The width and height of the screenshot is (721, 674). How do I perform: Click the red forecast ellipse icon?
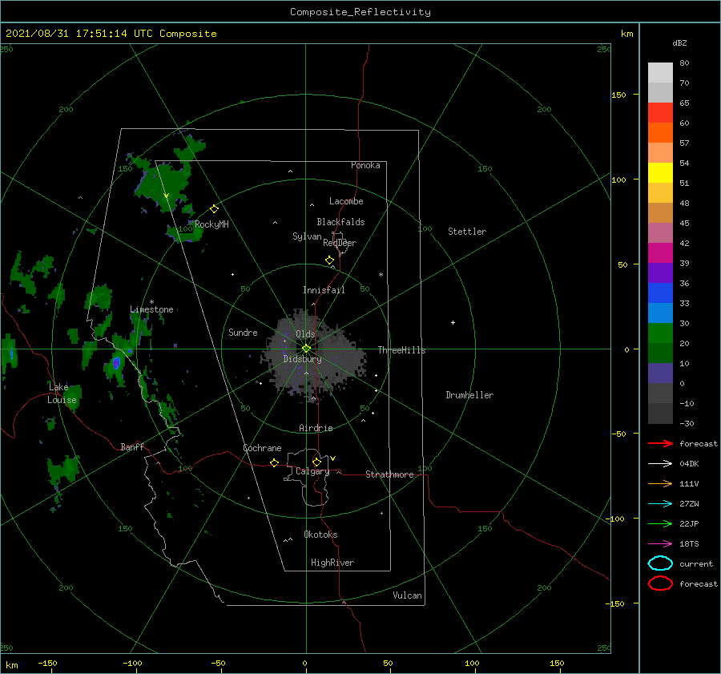660,583
